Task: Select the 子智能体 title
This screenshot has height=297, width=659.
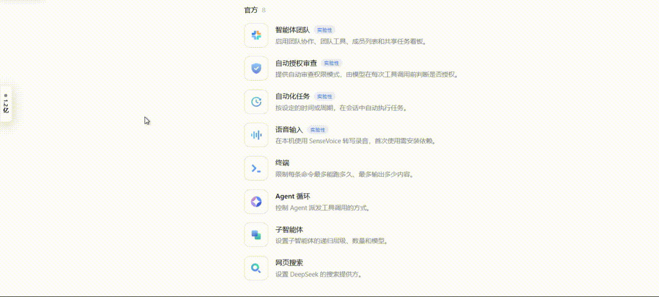Action: click(x=289, y=230)
